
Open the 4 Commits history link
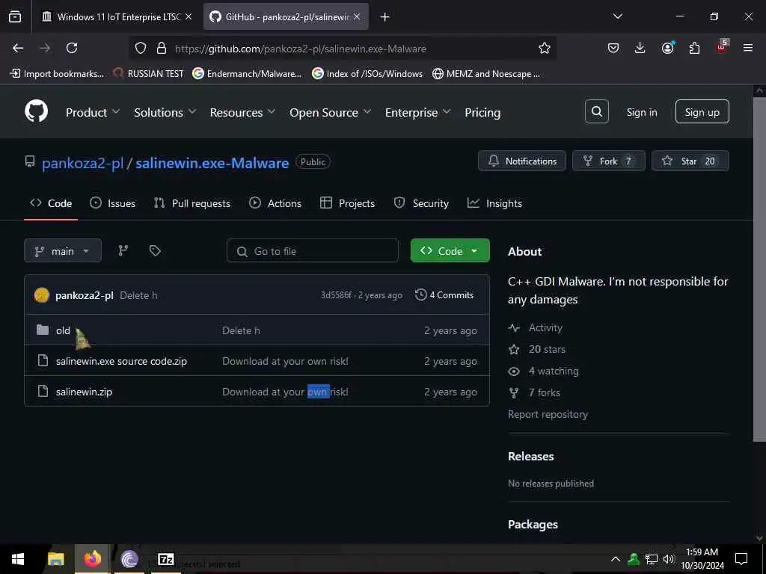pos(444,294)
